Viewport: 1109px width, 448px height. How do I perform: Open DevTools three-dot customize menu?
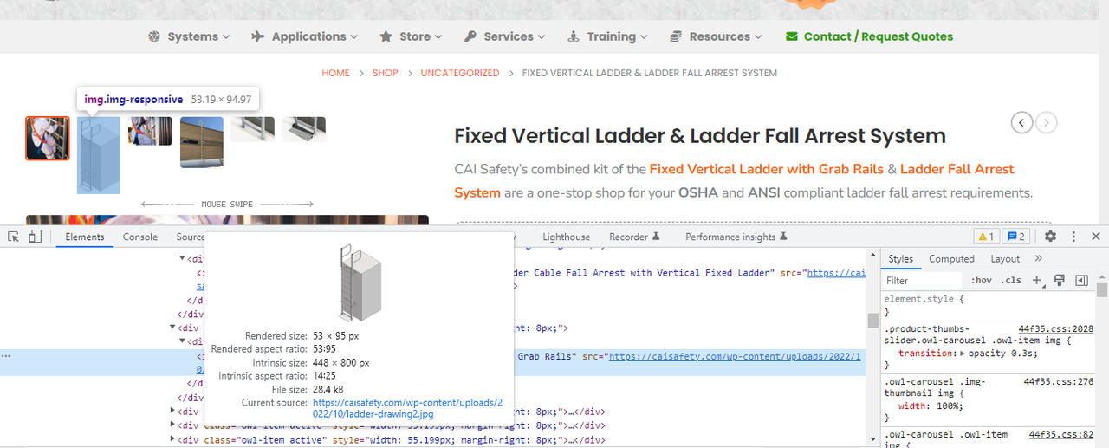[x=1073, y=237]
